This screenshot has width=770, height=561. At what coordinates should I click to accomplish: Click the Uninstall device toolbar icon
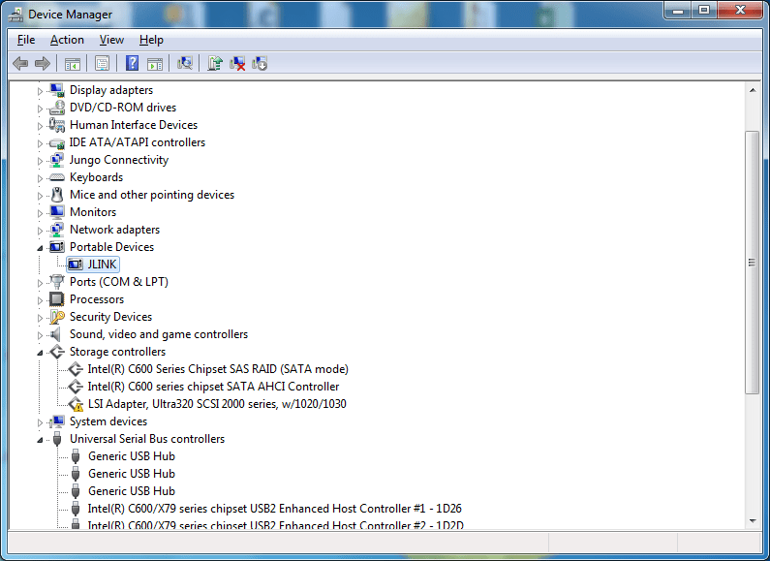[x=237, y=63]
